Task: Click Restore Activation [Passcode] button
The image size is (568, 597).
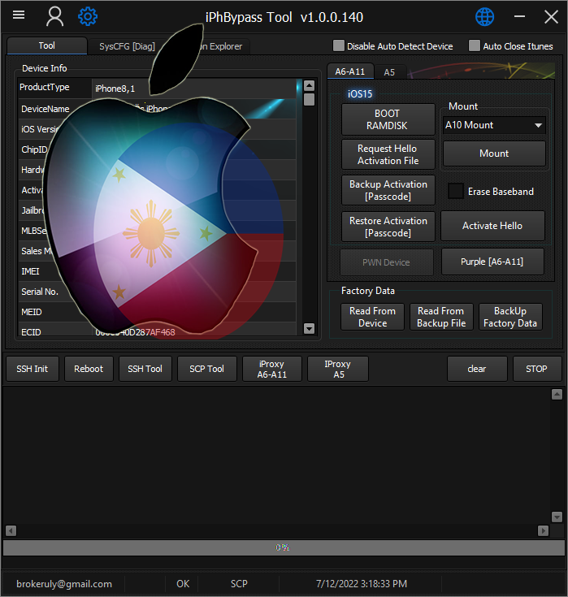Action: pyautogui.click(x=388, y=227)
